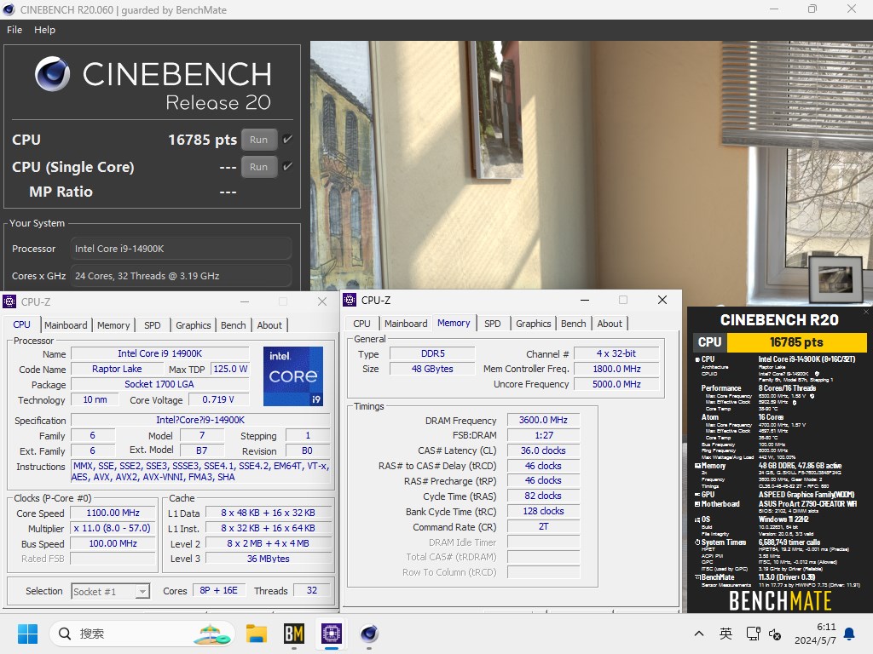Open the Cinebench Help menu

(44, 30)
